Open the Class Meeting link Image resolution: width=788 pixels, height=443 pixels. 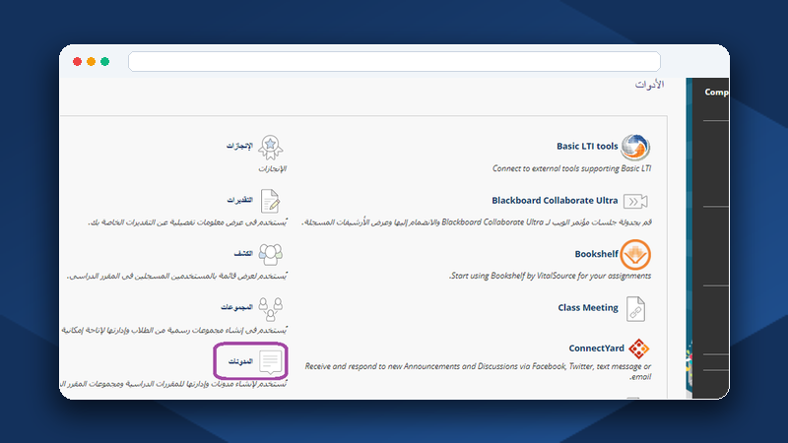pos(588,308)
